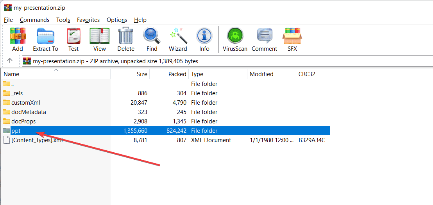Open the View book icon

coord(99,36)
